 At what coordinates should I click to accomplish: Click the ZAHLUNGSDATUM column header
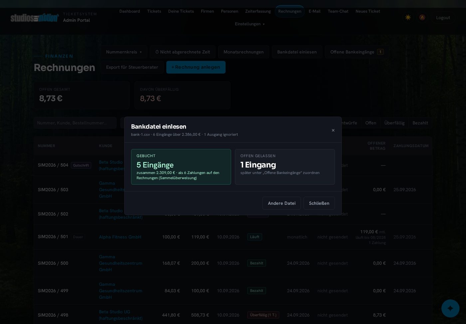[411, 146]
